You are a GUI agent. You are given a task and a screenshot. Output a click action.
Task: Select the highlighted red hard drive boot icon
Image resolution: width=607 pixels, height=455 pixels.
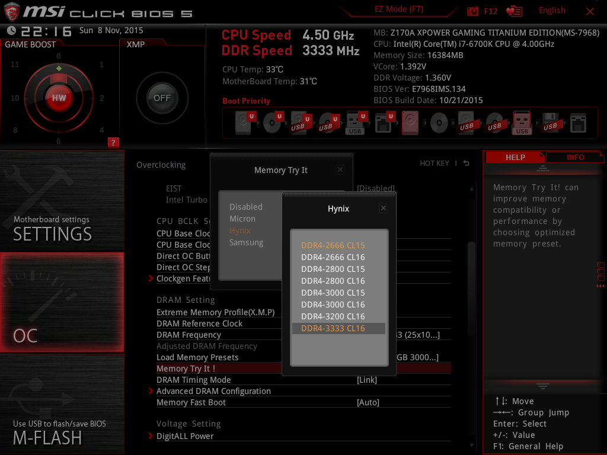(410, 123)
